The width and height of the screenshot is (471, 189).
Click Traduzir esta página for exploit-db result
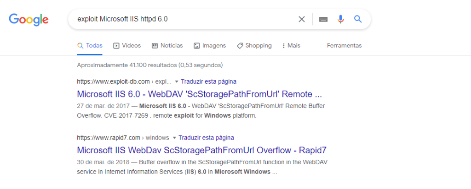point(208,82)
